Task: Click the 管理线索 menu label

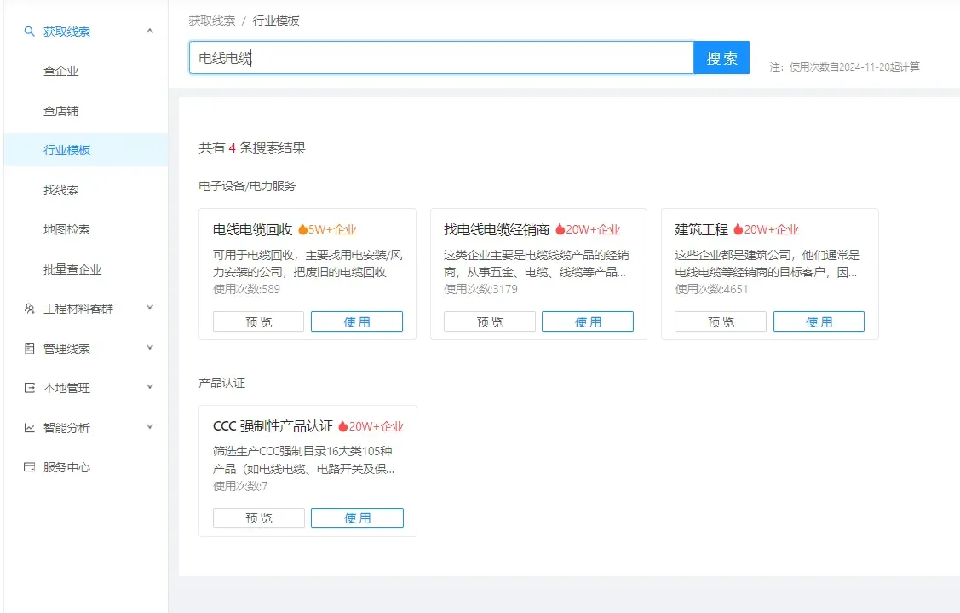Action: pos(66,348)
